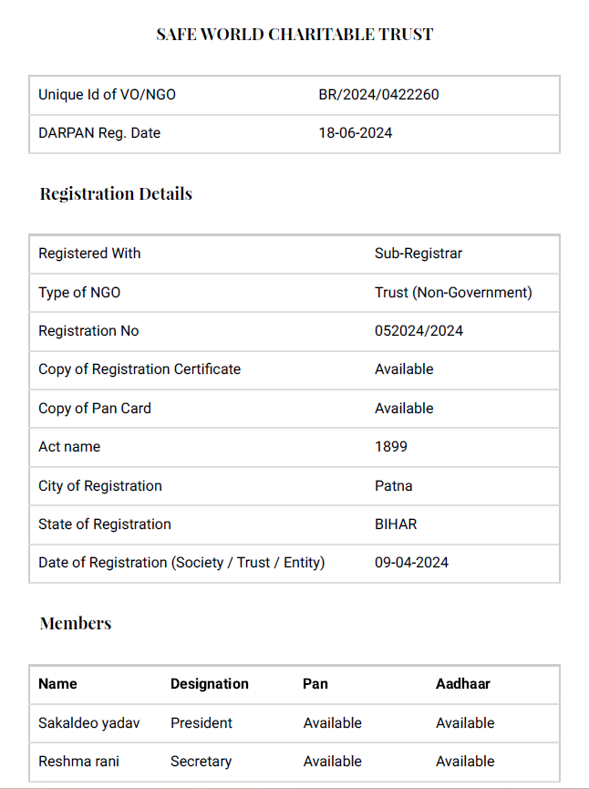This screenshot has height=789, width=589.
Task: Click the Trust (Non-Government) value
Action: (453, 293)
